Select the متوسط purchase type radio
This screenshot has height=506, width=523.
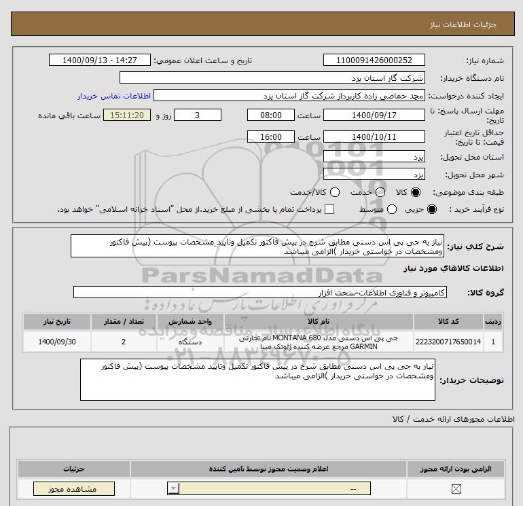click(x=392, y=209)
